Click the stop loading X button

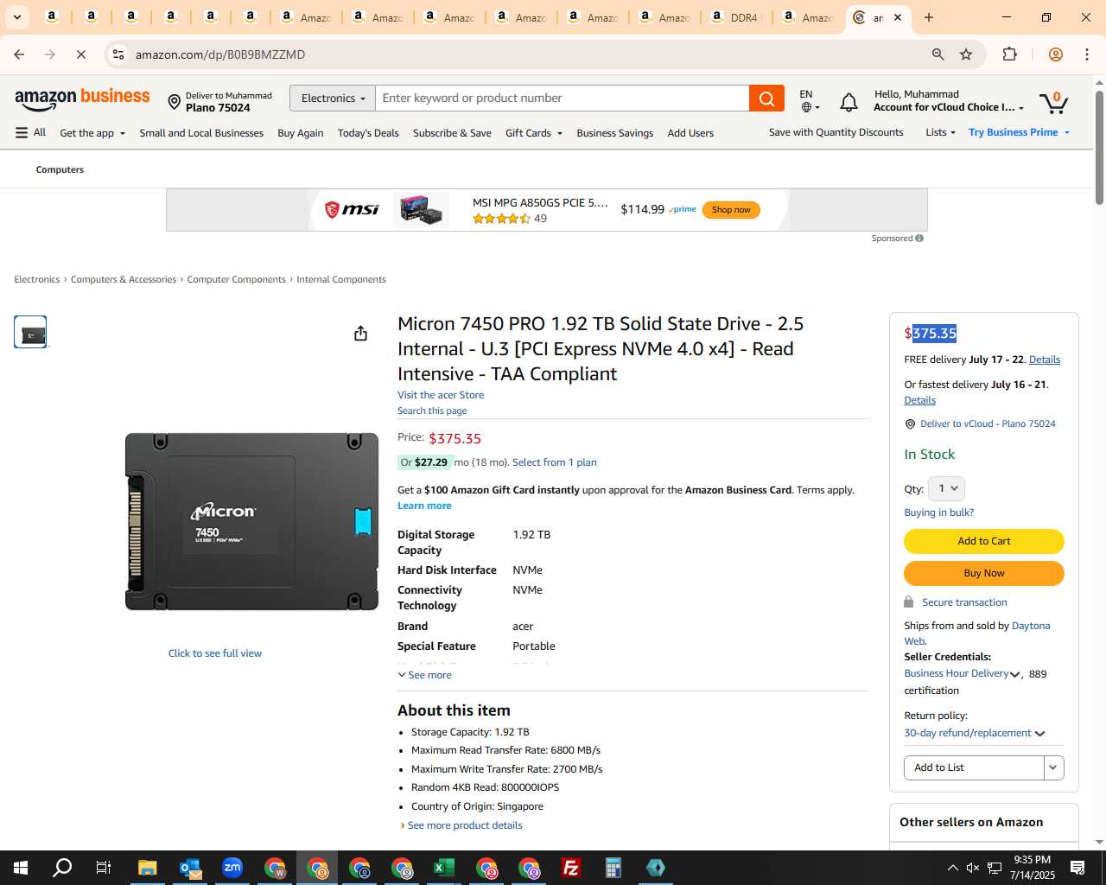pyautogui.click(x=80, y=54)
